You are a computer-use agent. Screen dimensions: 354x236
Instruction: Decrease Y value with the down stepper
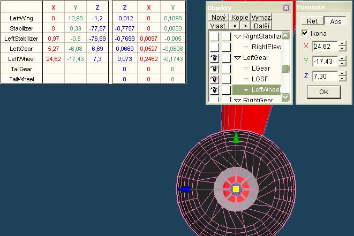[342, 64]
